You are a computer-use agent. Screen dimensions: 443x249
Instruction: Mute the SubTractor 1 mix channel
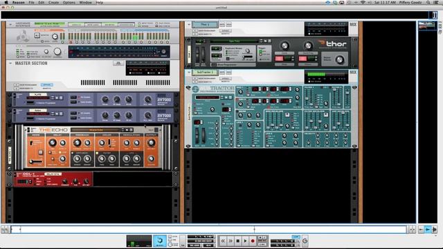click(x=222, y=73)
